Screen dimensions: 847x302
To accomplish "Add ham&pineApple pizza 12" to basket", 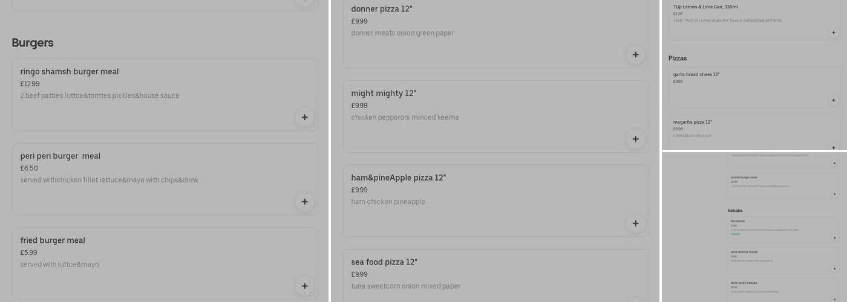I will (635, 223).
